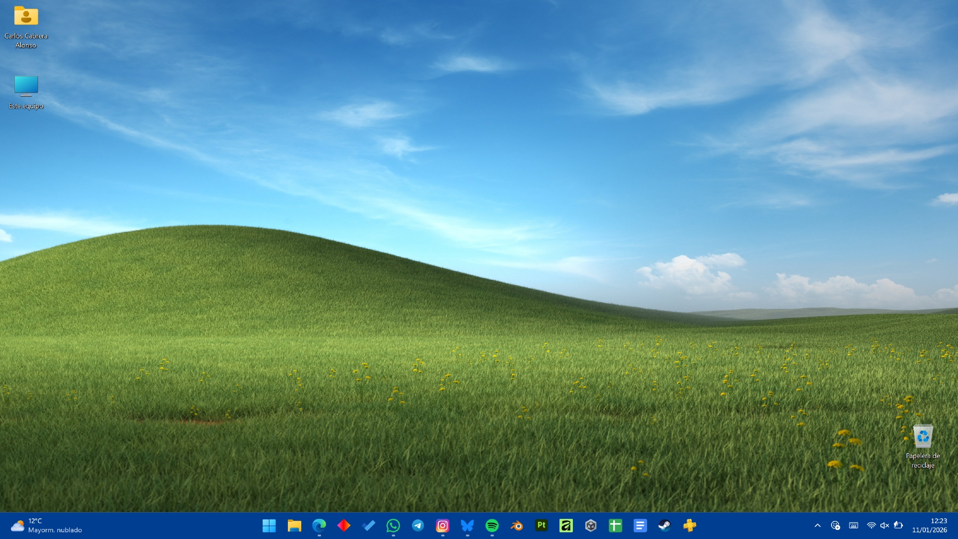The image size is (958, 539).
Task: Open Instagram app on taskbar
Action: (x=443, y=526)
